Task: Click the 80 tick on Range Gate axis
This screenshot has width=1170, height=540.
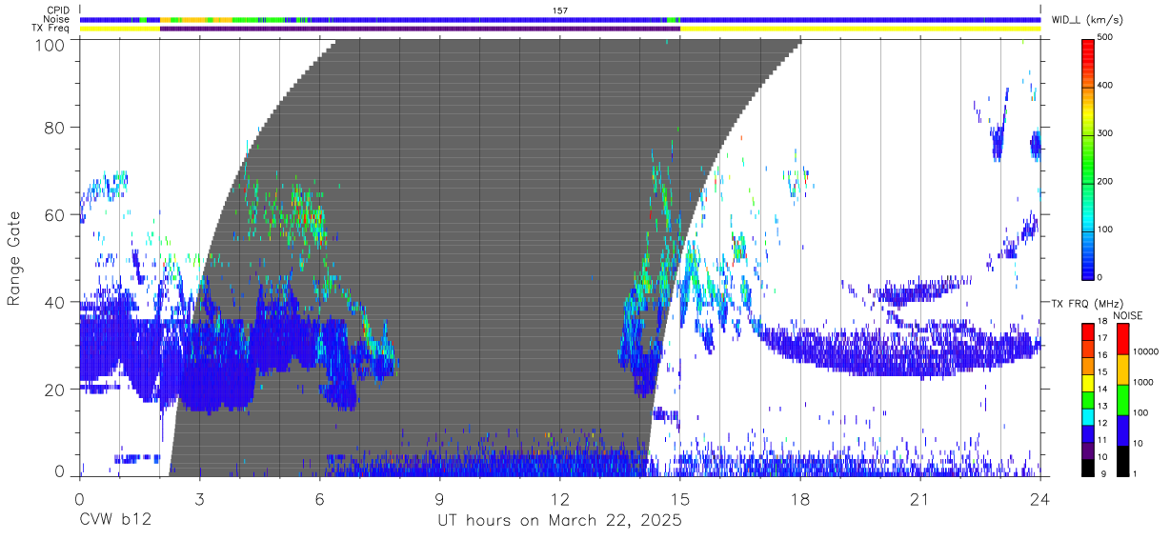Action: (x=55, y=127)
